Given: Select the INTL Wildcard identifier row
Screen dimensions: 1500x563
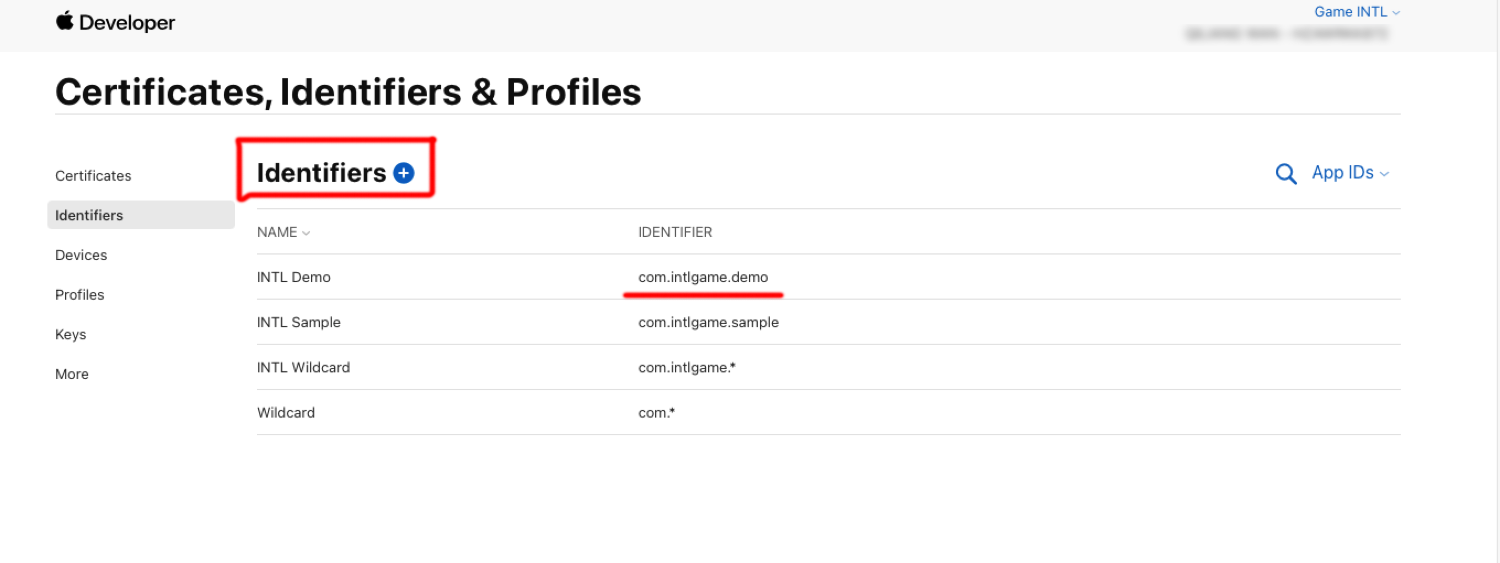Looking at the screenshot, I should [x=303, y=367].
